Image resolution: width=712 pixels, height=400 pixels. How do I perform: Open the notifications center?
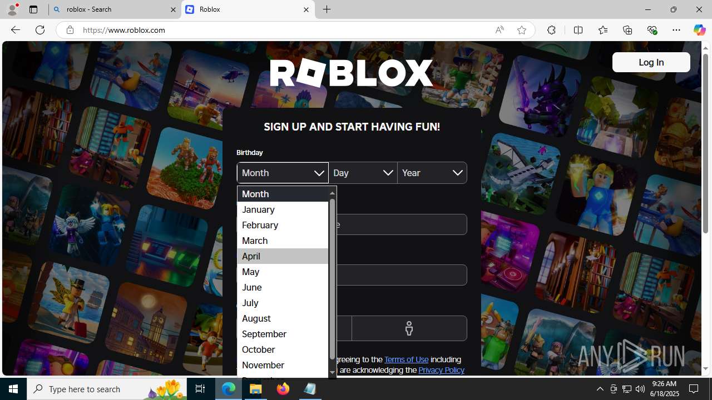[x=694, y=389]
